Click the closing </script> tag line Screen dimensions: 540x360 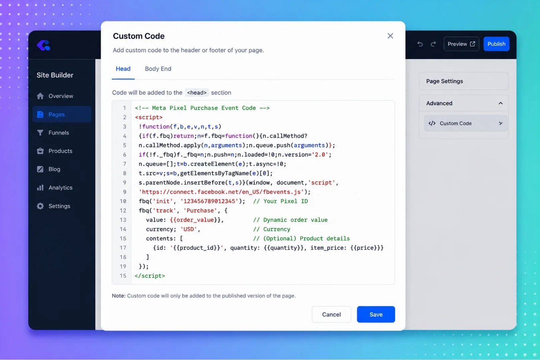150,276
